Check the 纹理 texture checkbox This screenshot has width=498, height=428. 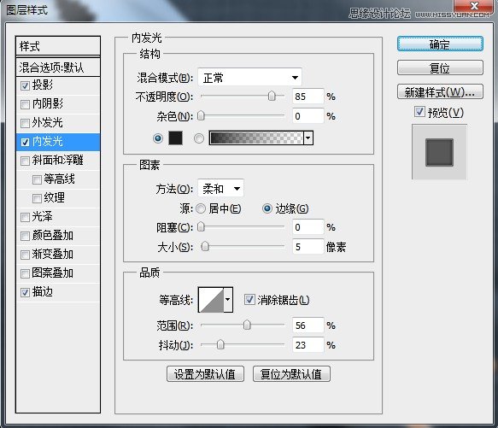37,198
